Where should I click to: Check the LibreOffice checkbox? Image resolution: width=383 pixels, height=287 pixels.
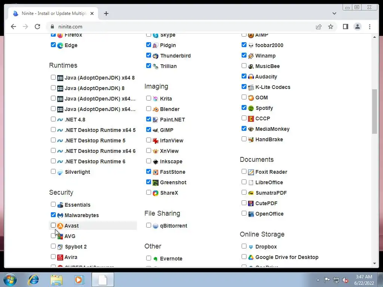point(244,182)
